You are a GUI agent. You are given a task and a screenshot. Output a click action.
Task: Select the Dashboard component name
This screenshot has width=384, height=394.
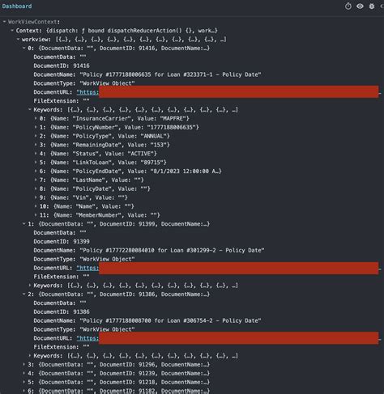point(17,6)
